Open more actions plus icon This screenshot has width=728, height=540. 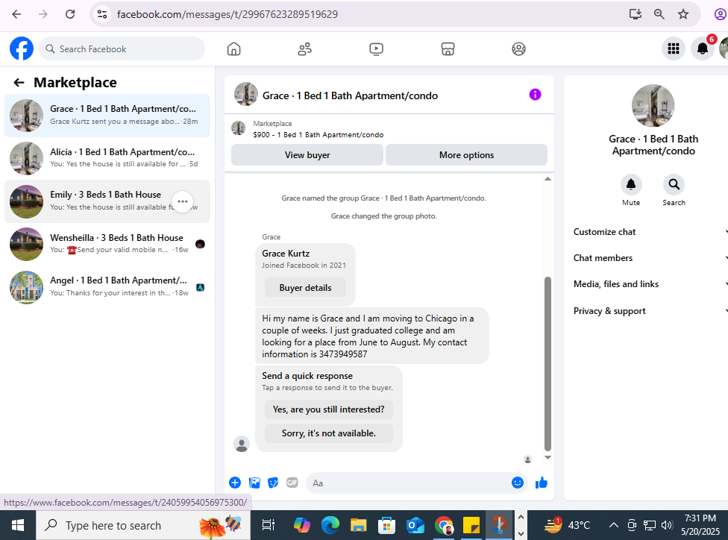click(x=235, y=483)
